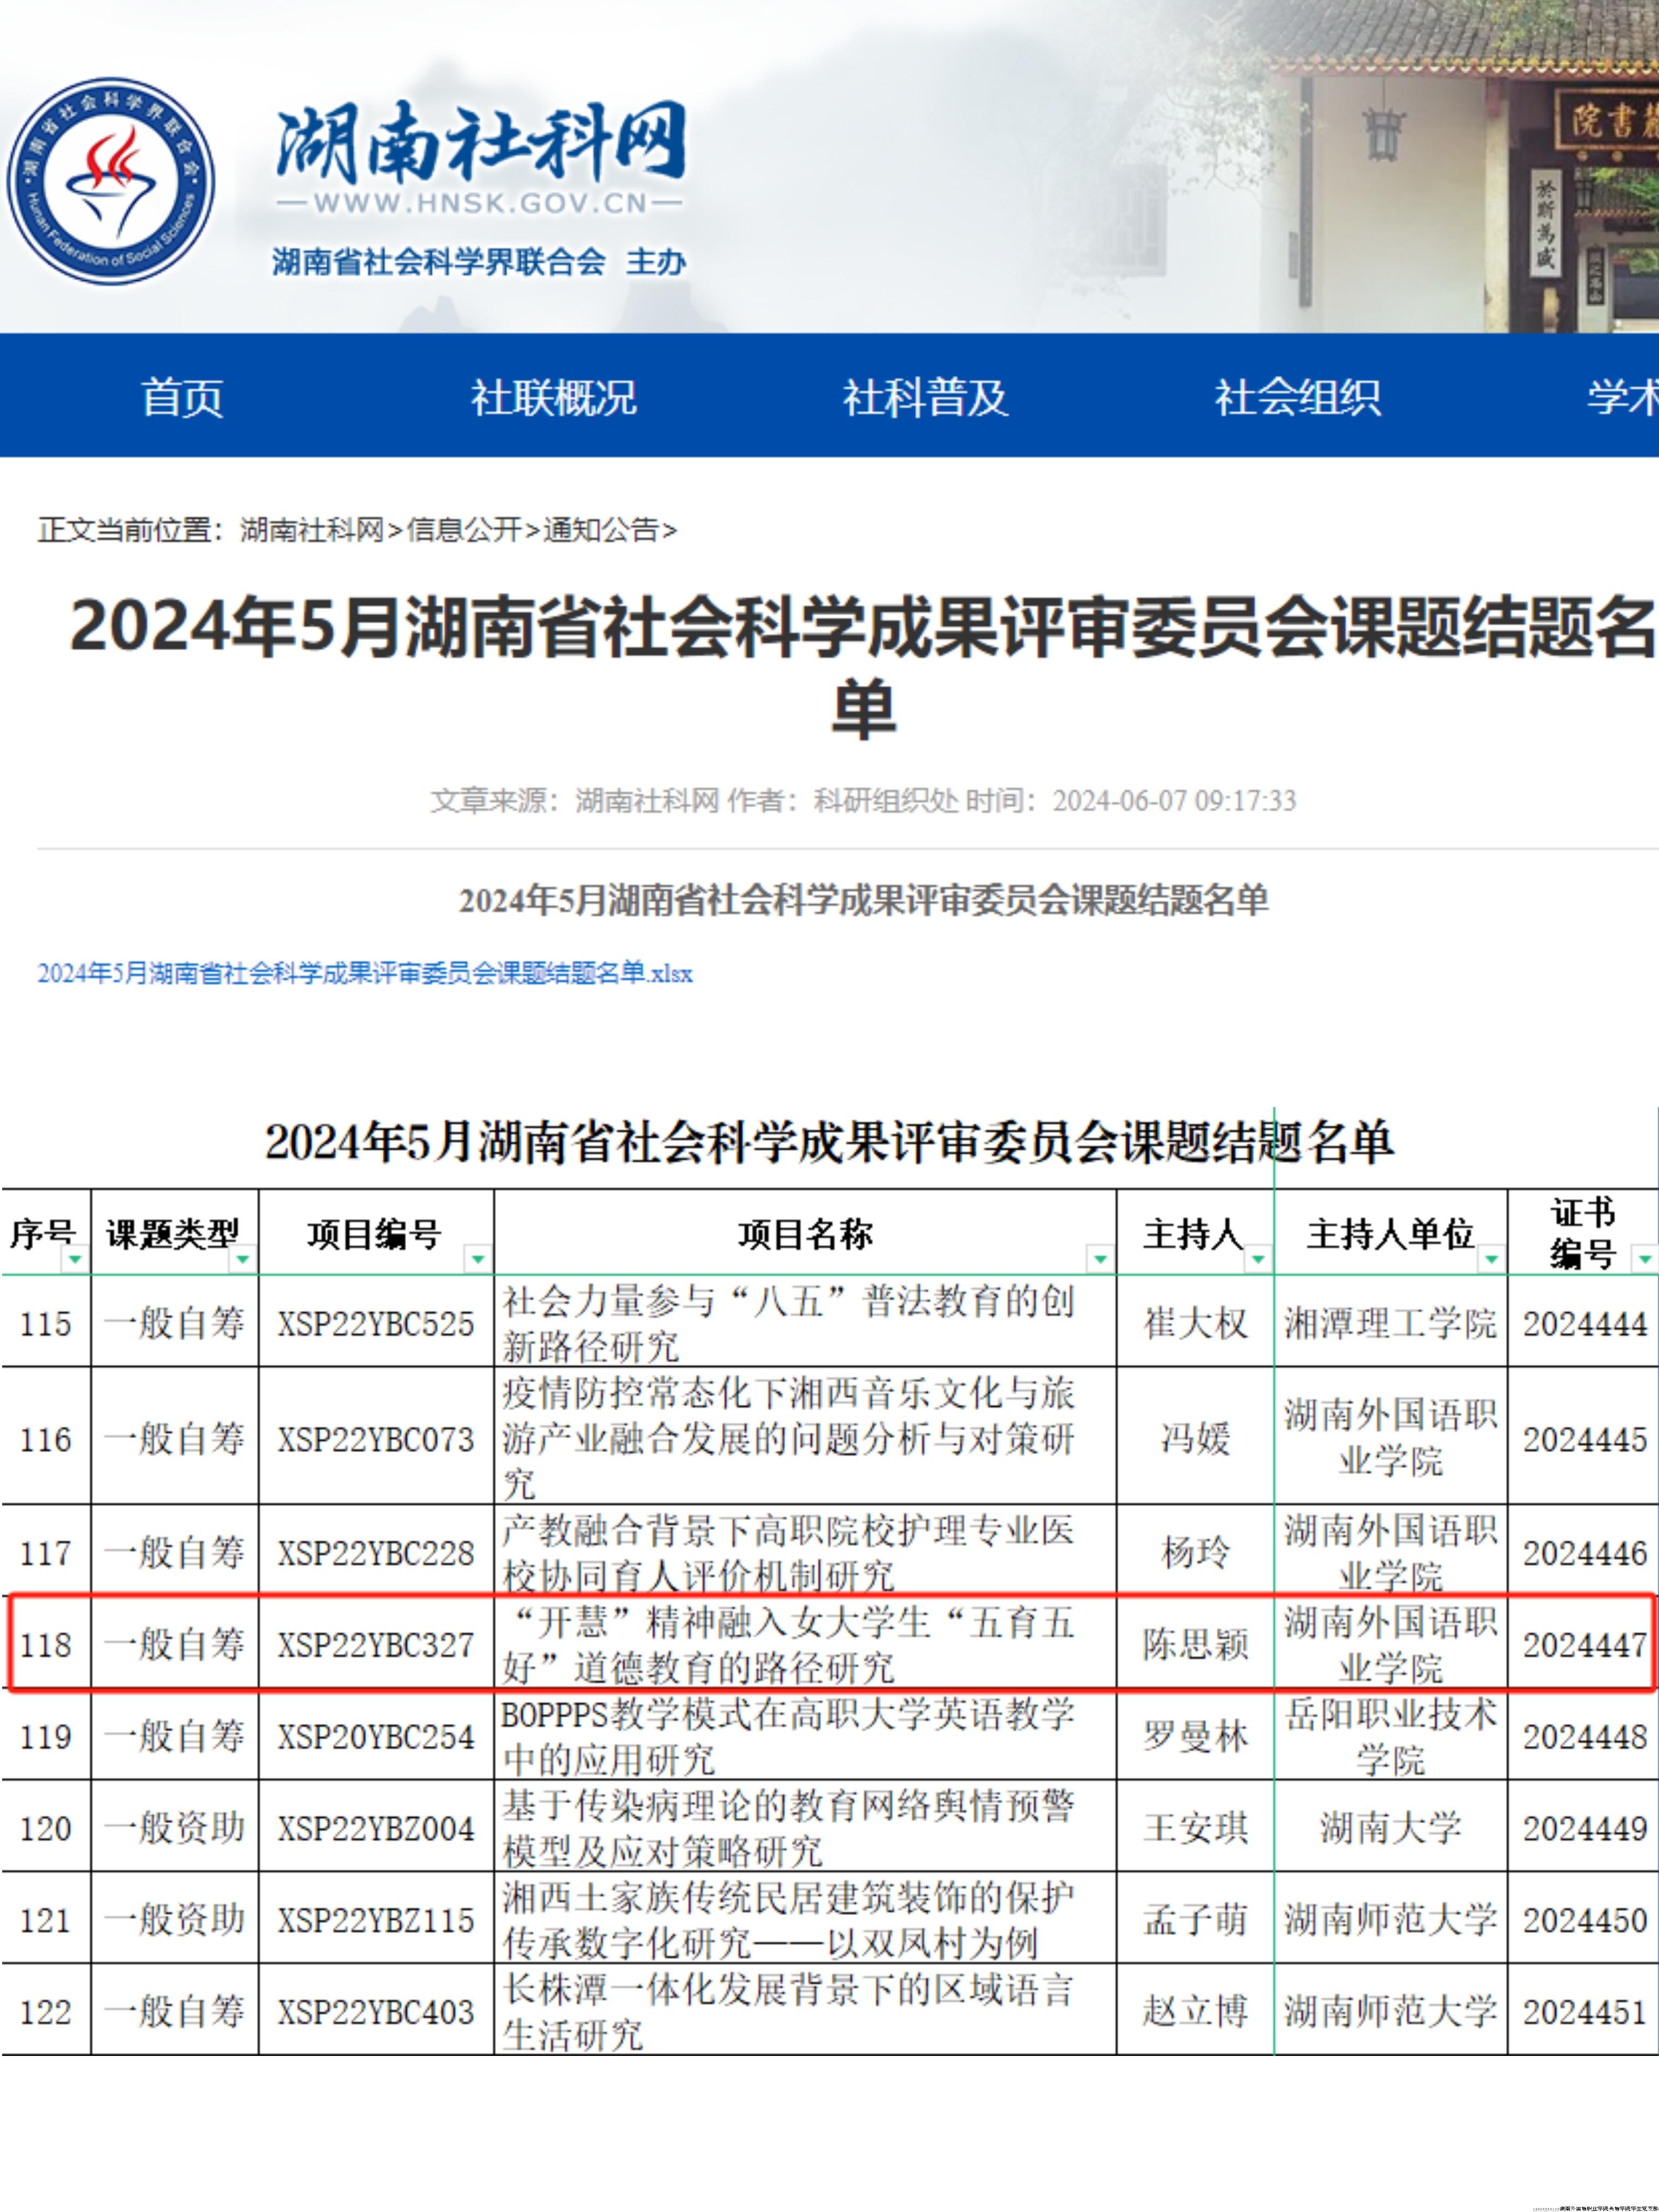This screenshot has height=2212, width=1659.
Task: Expand the 主持人 column filter arrow
Action: (x=1258, y=1259)
